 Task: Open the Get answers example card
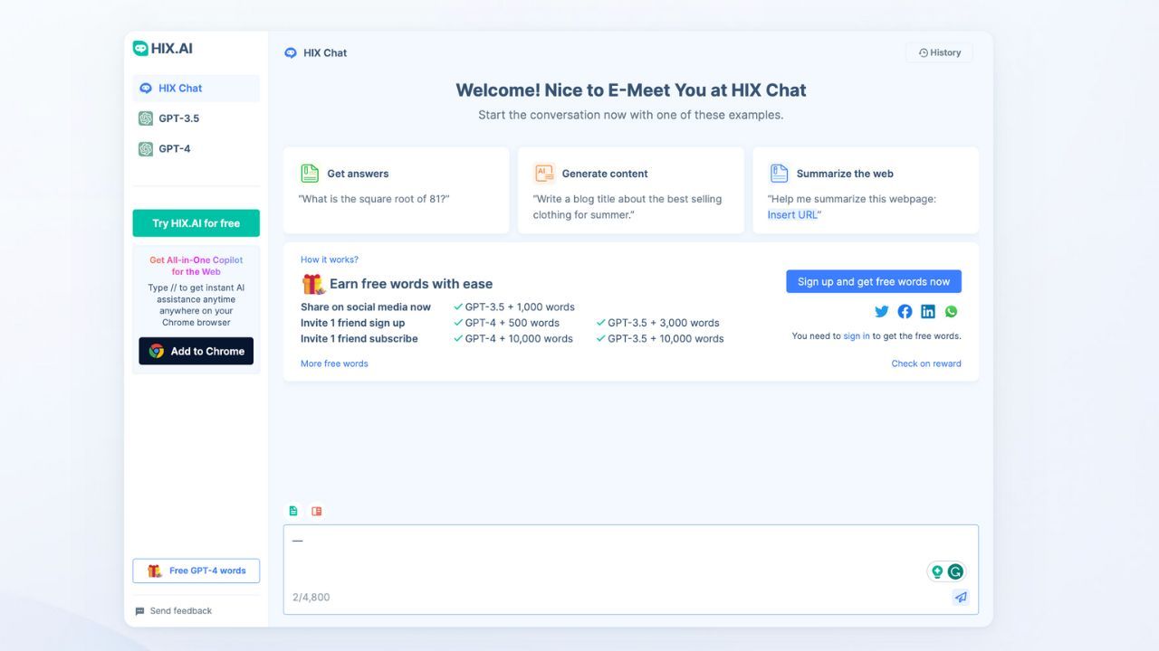point(396,190)
